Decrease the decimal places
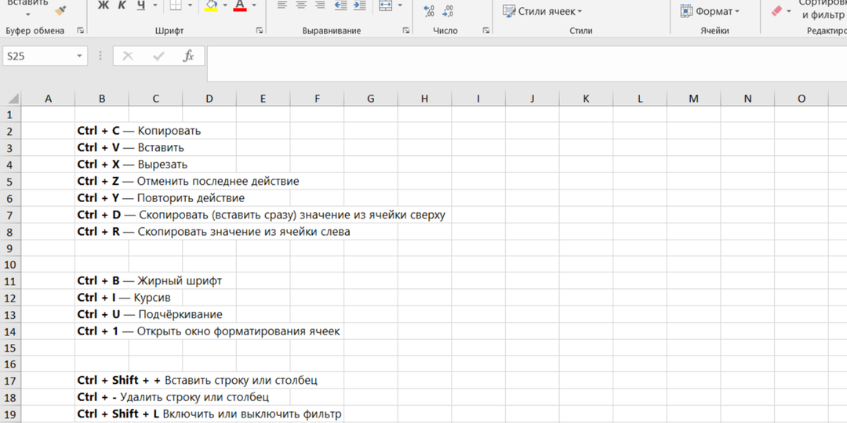 click(447, 11)
